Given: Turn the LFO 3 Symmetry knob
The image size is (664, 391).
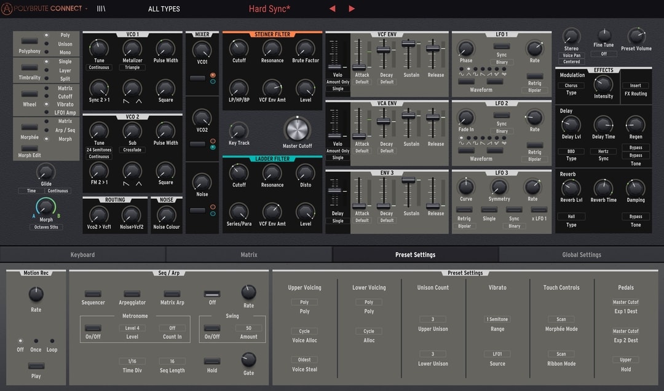Looking at the screenshot, I should pos(499,187).
